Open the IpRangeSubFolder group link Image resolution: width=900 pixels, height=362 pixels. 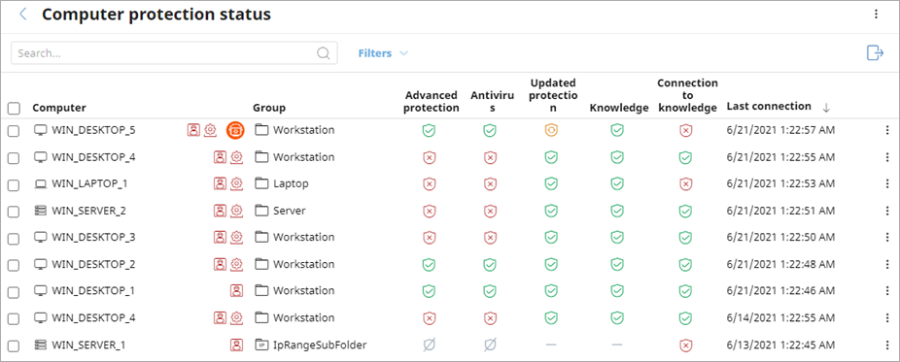pos(320,345)
